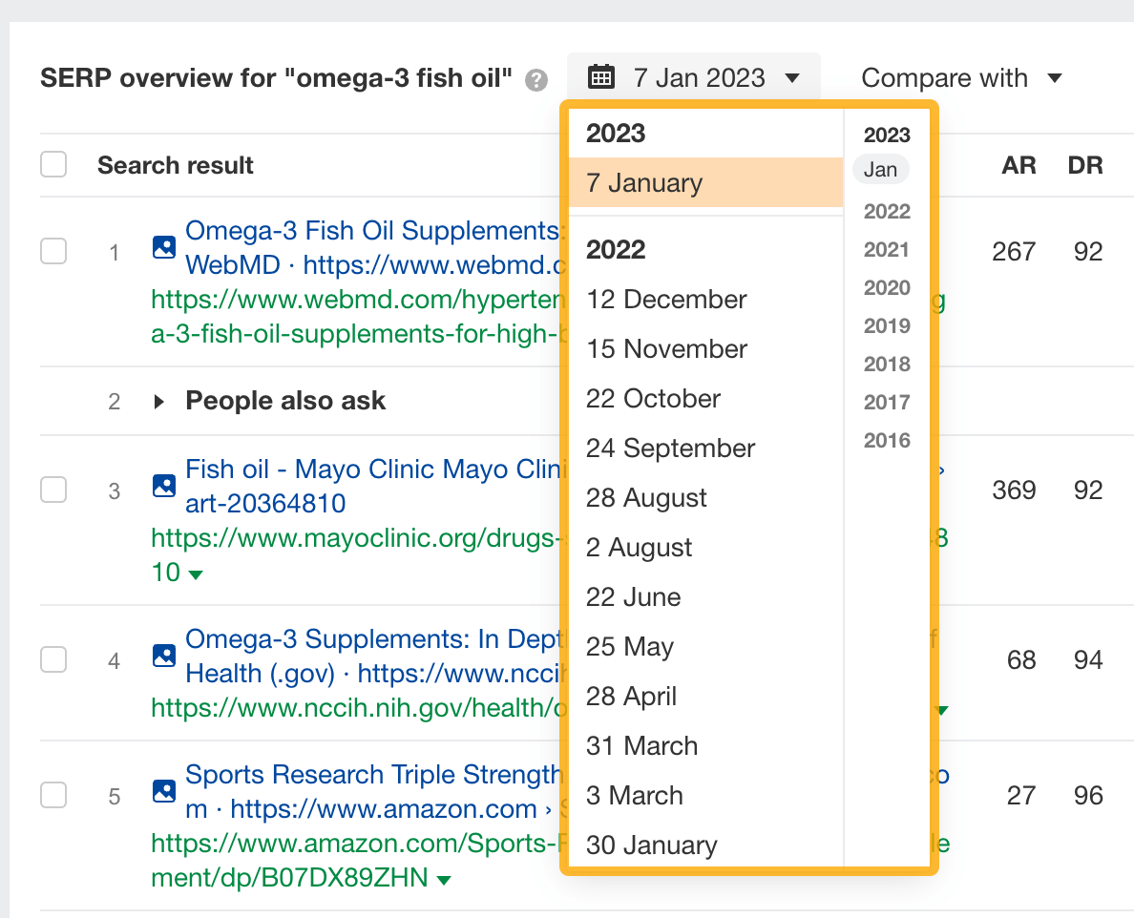This screenshot has width=1134, height=918.
Task: Tick the select-all checkbox in the header row
Action: (53, 164)
